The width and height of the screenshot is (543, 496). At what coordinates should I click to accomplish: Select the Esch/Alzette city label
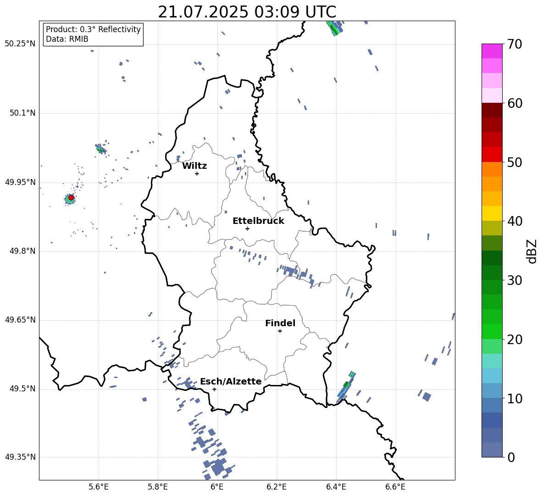point(231,382)
